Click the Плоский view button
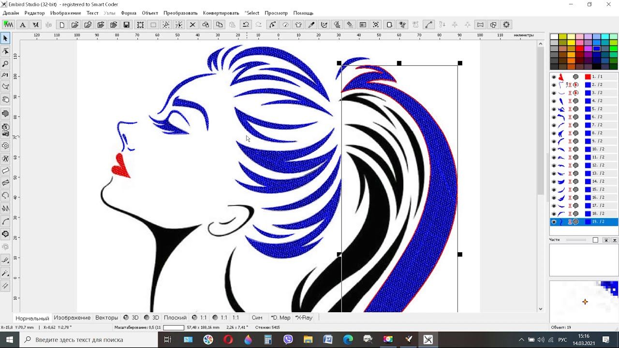 point(175,318)
